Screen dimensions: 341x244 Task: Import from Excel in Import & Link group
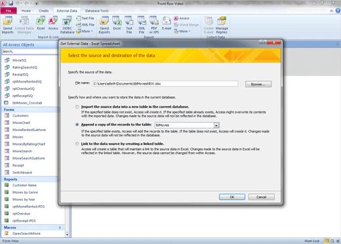(41, 24)
